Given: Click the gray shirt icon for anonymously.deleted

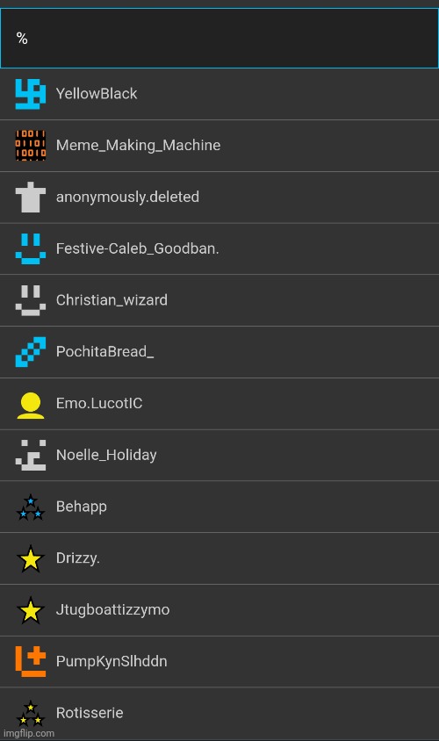Looking at the screenshot, I should point(30,197).
